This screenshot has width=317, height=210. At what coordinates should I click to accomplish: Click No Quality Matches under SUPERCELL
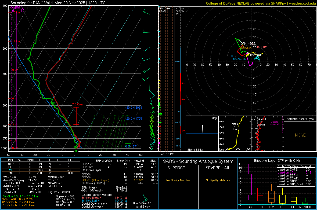pyautogui.click(x=178, y=180)
